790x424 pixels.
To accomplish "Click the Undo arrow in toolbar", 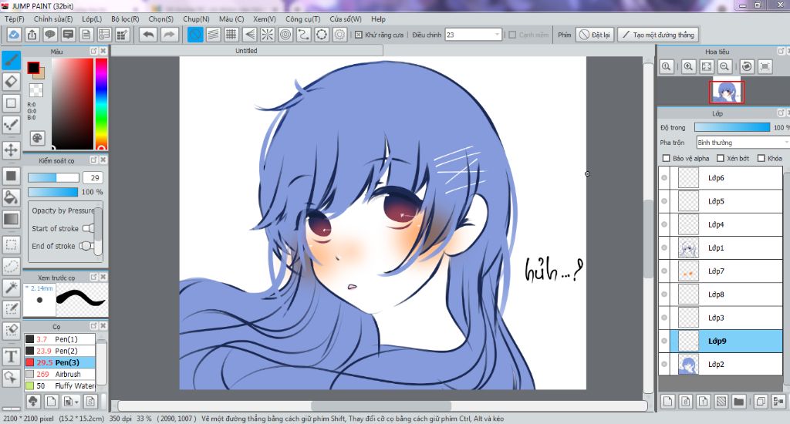I will (x=148, y=35).
